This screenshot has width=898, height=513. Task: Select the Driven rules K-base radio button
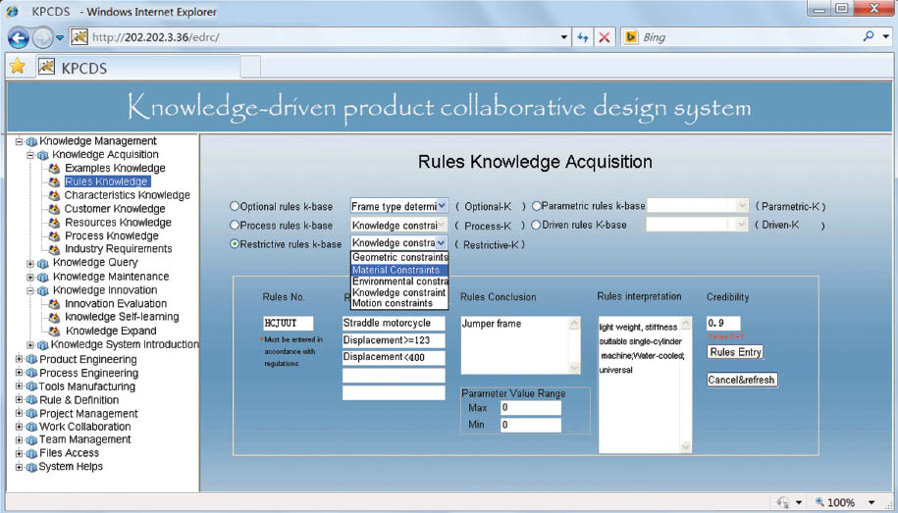tap(537, 226)
